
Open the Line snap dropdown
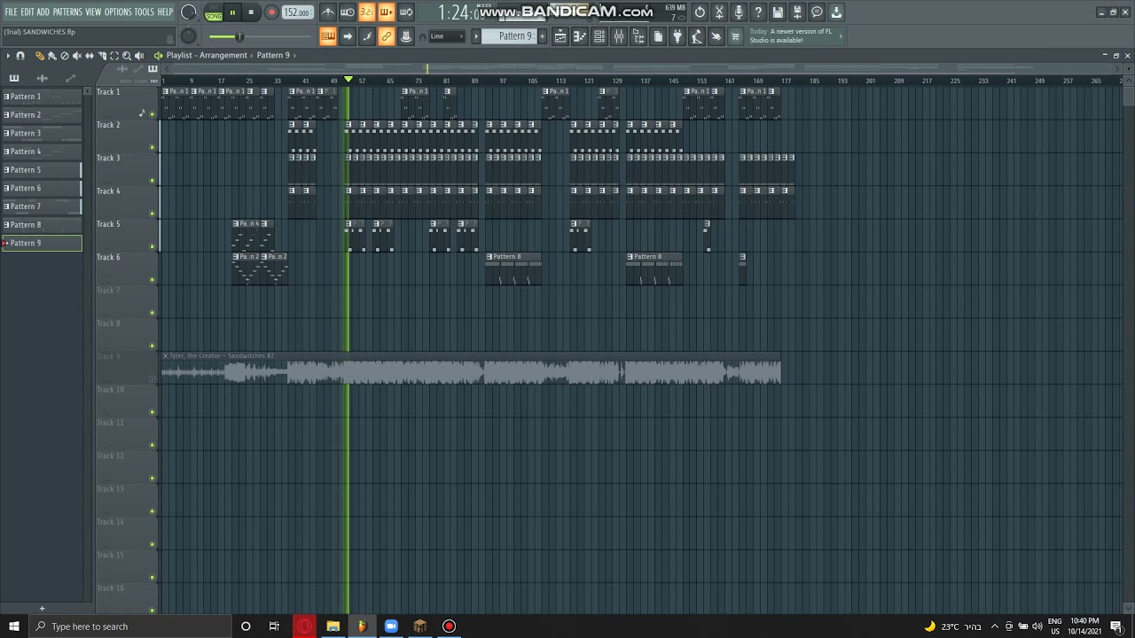(x=446, y=36)
